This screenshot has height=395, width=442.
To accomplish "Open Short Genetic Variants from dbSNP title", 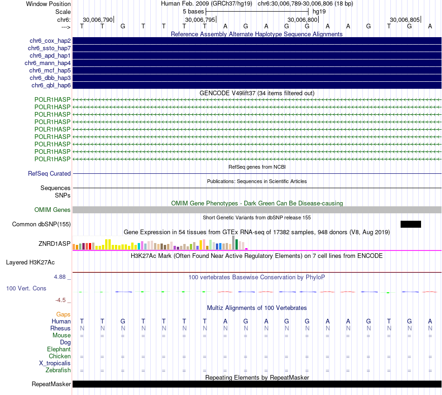I will (257, 217).
